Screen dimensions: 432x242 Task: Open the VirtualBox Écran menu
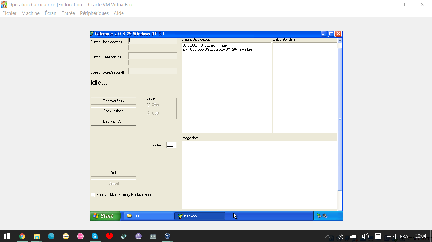(x=50, y=13)
